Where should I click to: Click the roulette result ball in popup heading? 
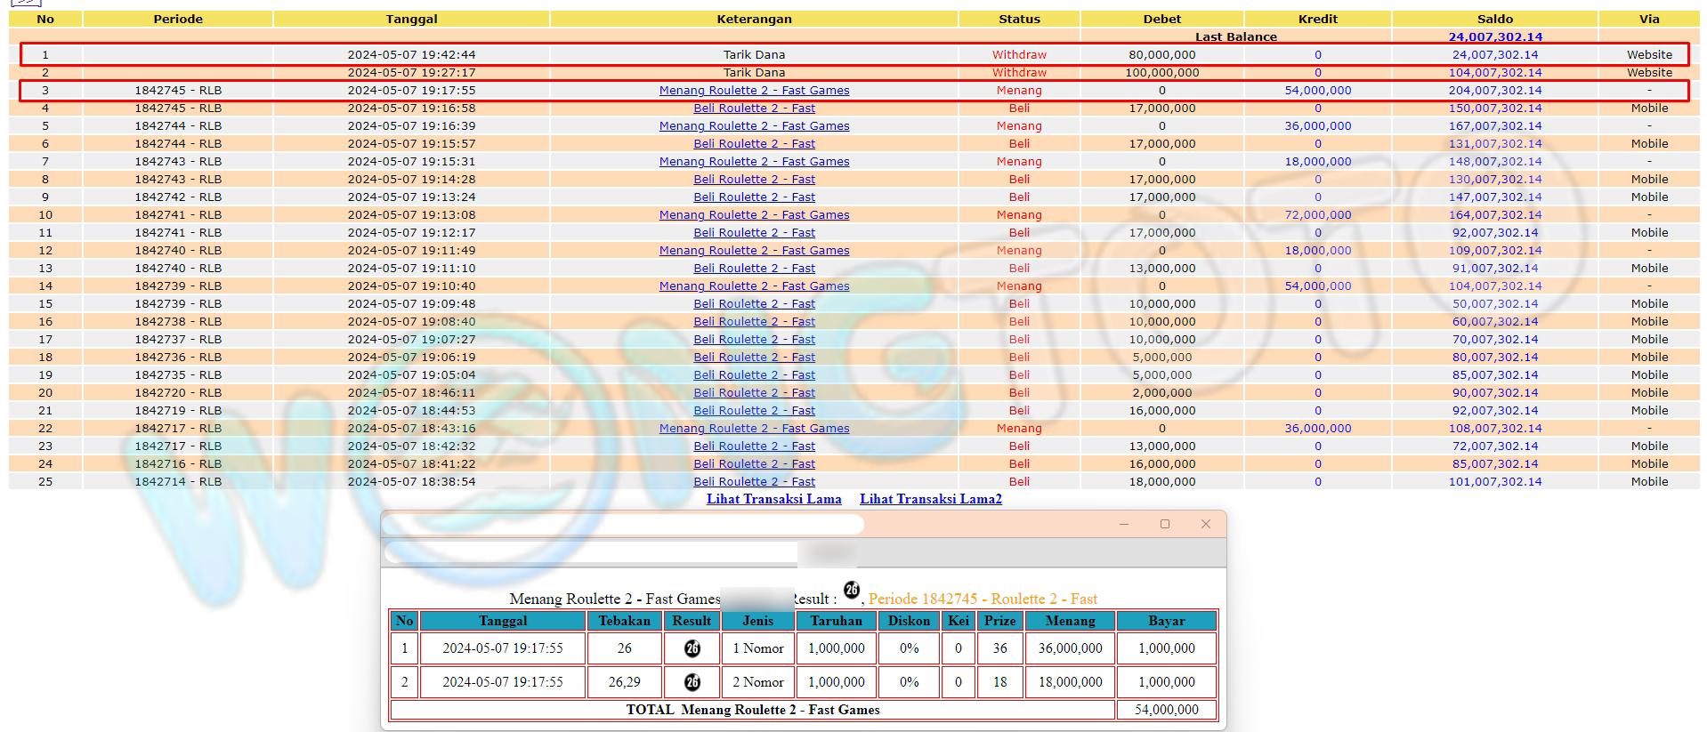(x=852, y=590)
